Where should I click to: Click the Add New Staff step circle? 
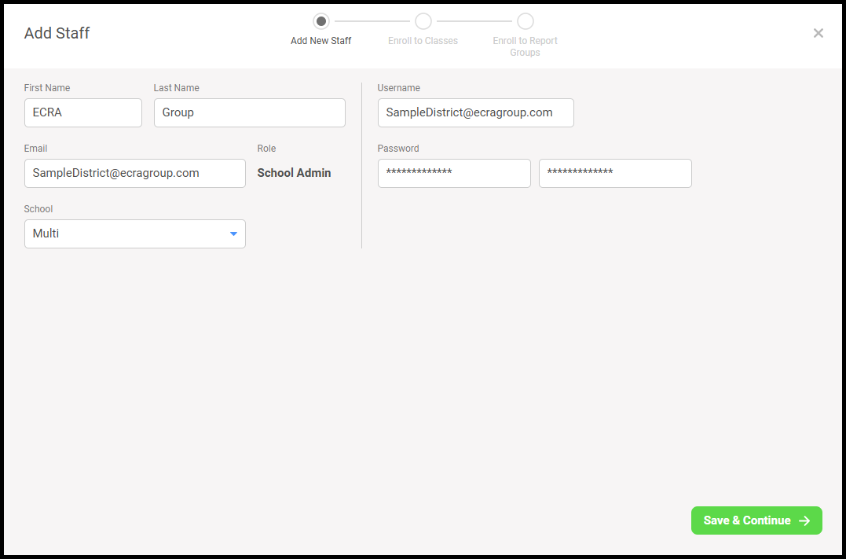pos(320,21)
